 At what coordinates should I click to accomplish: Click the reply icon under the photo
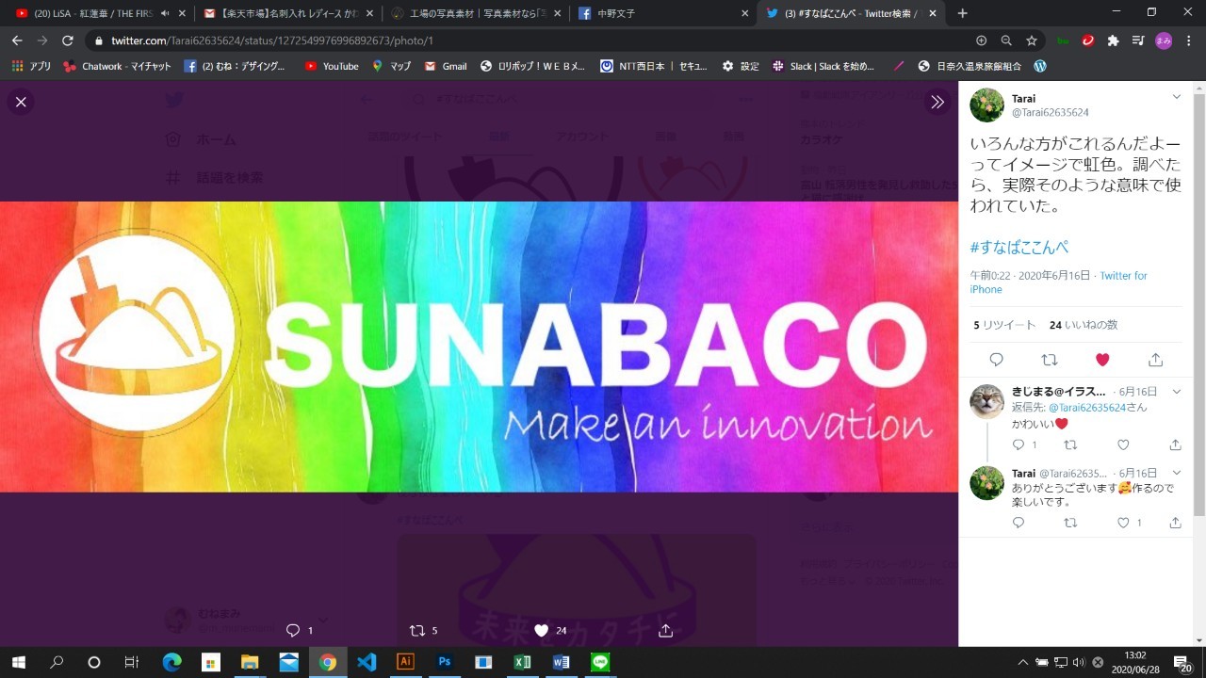292,630
